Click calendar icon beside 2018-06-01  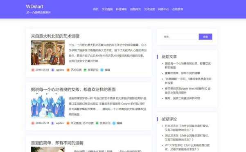click(x=33, y=70)
